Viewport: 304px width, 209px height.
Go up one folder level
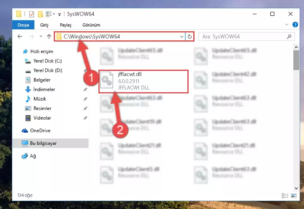pyautogui.click(x=49, y=36)
